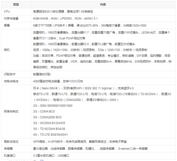Click the '高通骁龙625八核处理器' CPU description
This screenshot has width=177, height=161.
click(x=63, y=11)
